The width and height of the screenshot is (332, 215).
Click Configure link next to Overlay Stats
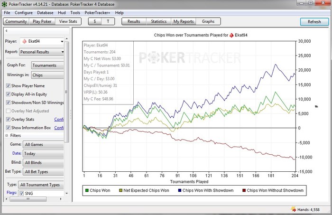(59, 119)
